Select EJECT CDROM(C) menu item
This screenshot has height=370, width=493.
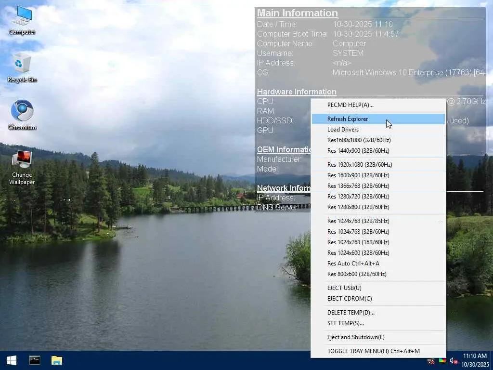pos(378,299)
